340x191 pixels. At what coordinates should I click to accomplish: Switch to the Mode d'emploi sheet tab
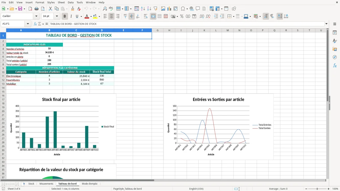point(90,184)
